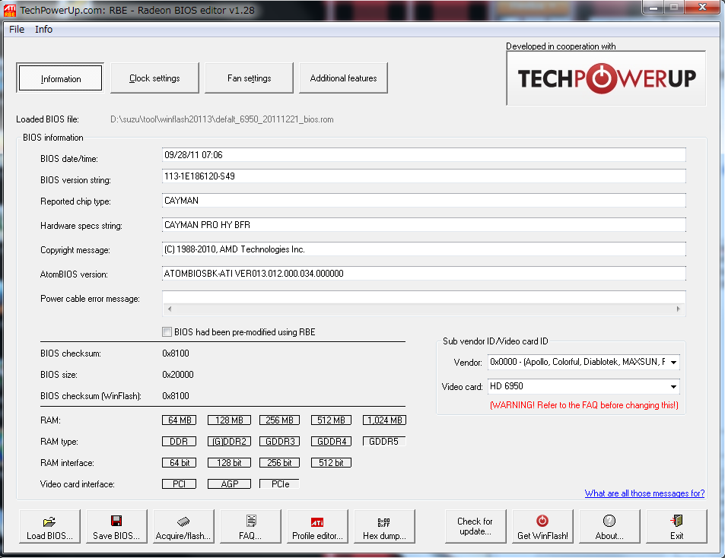The width and height of the screenshot is (725, 558).
Task: Click the BIOS size value 0x20000
Action: pyautogui.click(x=178, y=375)
